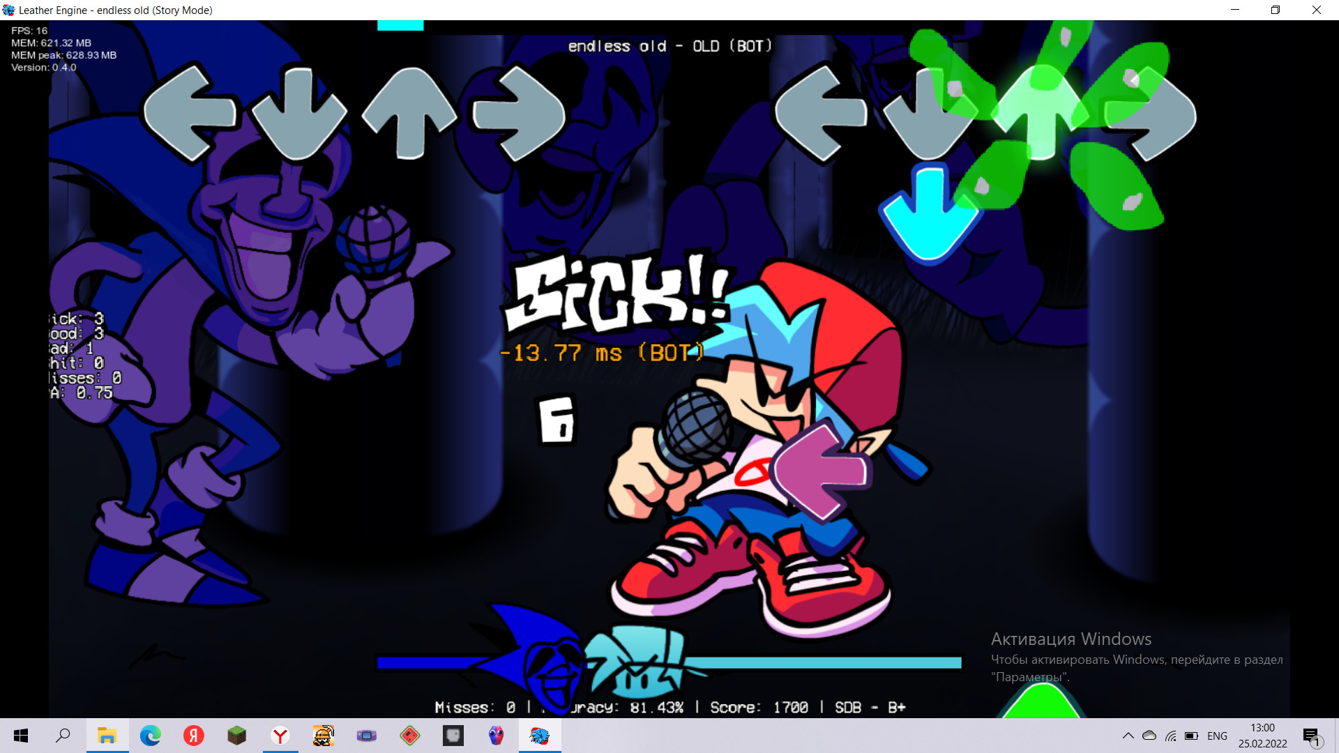
Task: Click the opponent's left arrow receptor
Action: pyautogui.click(x=190, y=114)
